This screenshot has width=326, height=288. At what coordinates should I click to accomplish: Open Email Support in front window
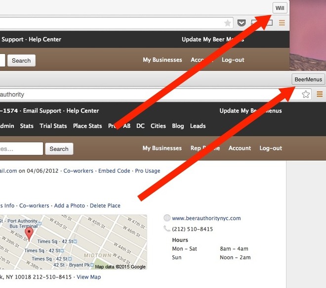point(42,110)
